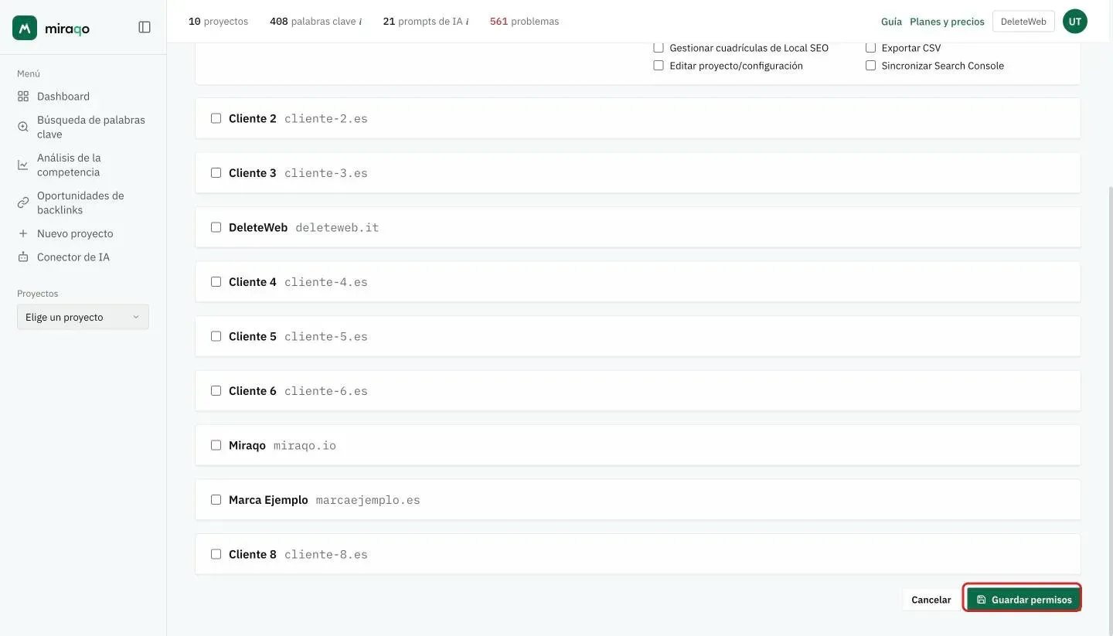
Task: Check the DeleteWeb project checkbox
Action: tap(216, 227)
